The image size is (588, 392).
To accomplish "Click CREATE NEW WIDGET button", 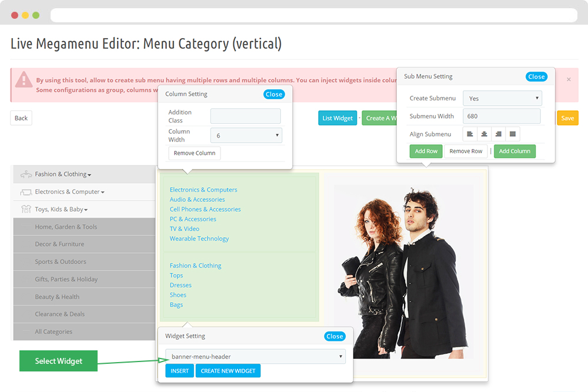I will (x=228, y=371).
